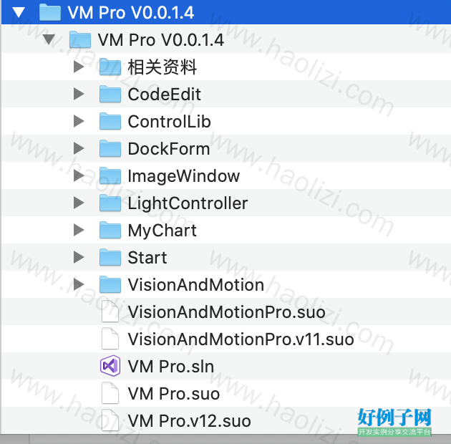This screenshot has height=444, width=451.
Task: Click the Visual Studio icon for VM Pro.sln
Action: (x=110, y=366)
